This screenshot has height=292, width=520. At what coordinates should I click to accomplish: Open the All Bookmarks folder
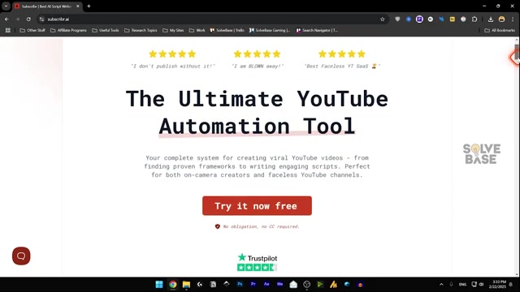pyautogui.click(x=500, y=30)
